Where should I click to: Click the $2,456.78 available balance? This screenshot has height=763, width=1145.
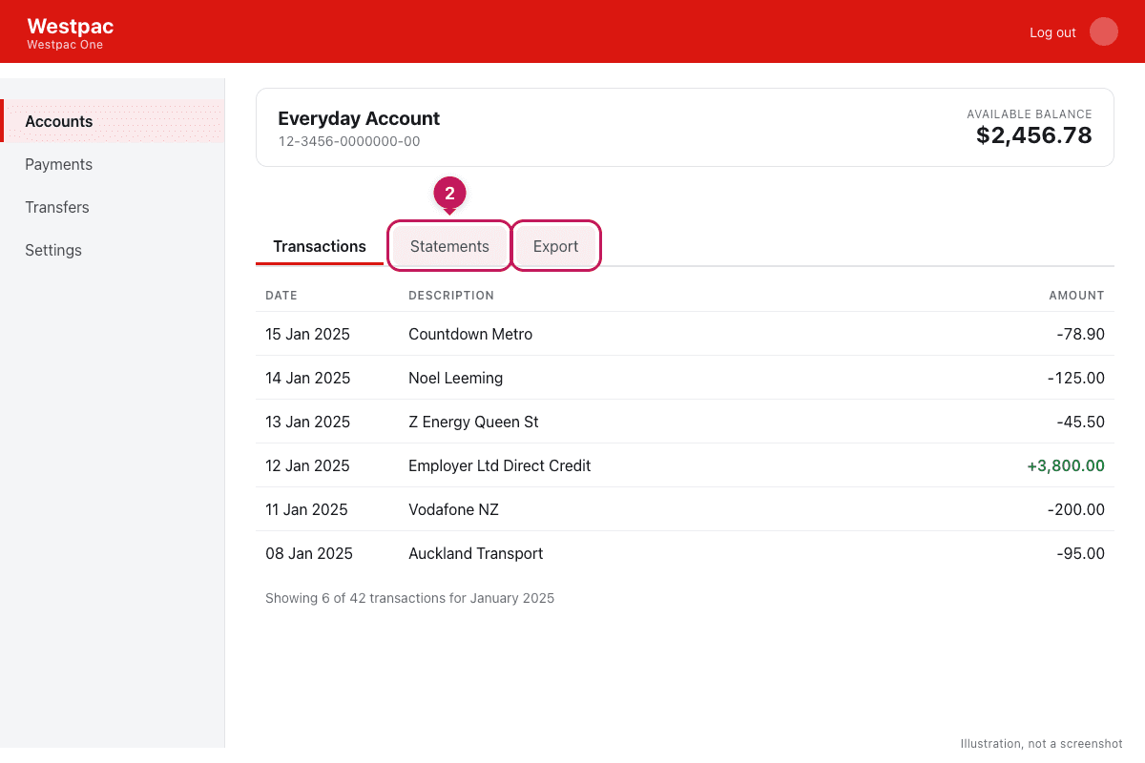tap(1034, 135)
